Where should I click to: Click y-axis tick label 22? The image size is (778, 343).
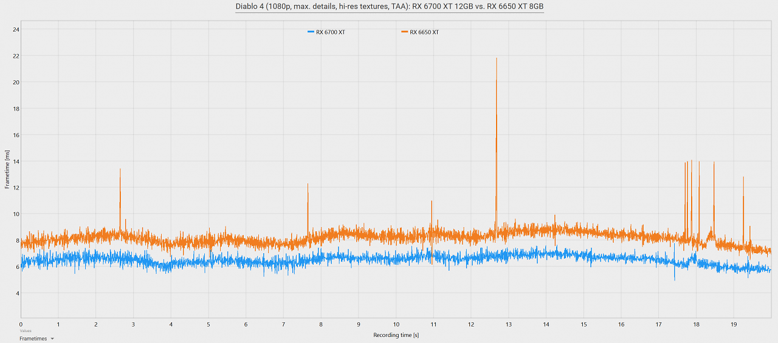16,56
